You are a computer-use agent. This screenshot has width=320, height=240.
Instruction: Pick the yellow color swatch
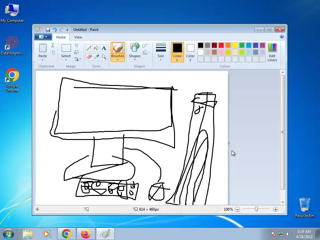tap(235, 45)
